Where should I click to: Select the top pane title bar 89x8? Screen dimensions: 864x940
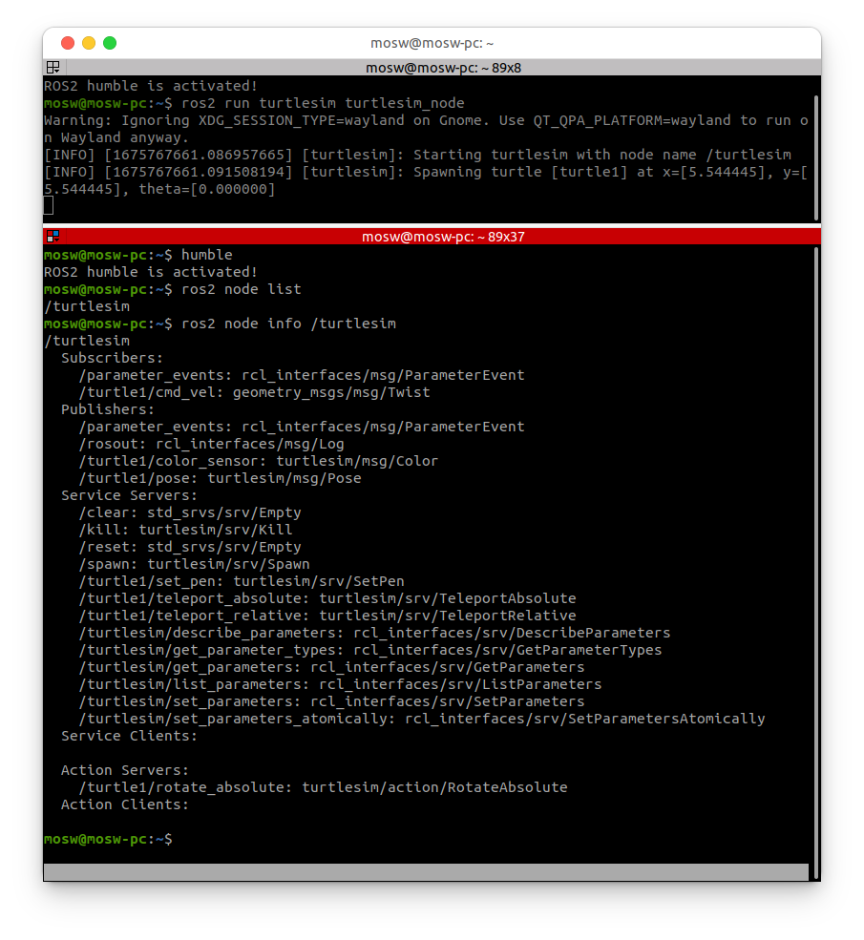tap(442, 68)
